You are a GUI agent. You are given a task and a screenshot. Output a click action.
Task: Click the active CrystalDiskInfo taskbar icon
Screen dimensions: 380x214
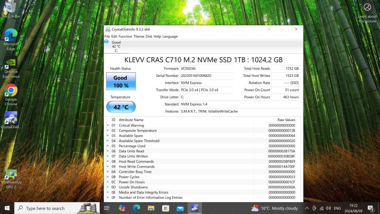(195, 208)
